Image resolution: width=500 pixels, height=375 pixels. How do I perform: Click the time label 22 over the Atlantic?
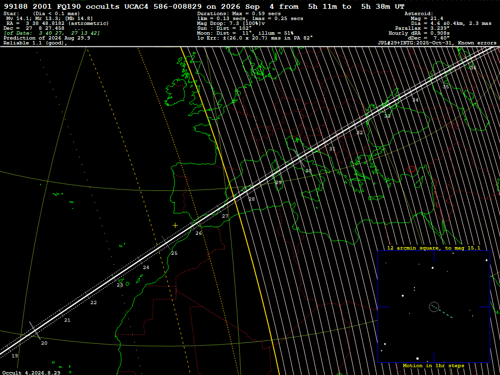click(x=93, y=303)
